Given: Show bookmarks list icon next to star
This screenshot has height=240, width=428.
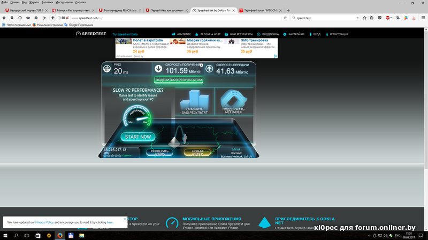Looking at the screenshot, I should tap(372, 18).
